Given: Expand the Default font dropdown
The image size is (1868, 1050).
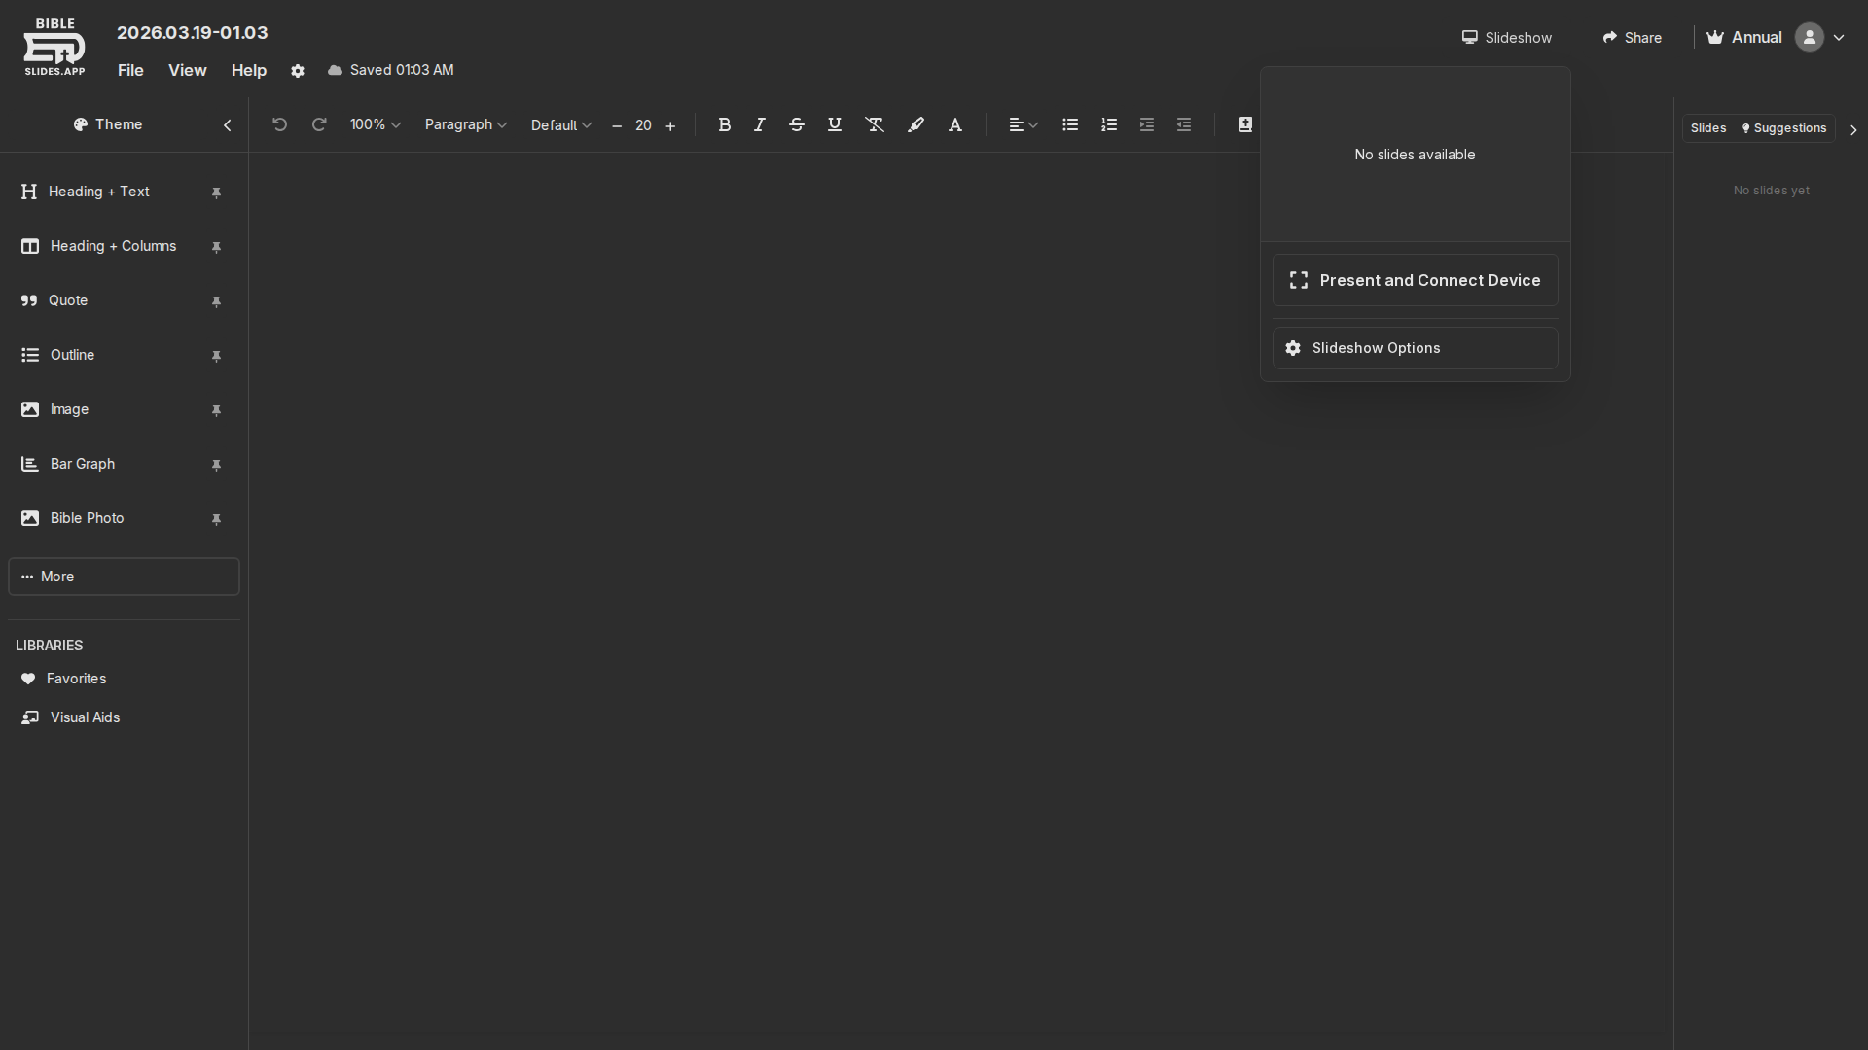Looking at the screenshot, I should point(560,125).
